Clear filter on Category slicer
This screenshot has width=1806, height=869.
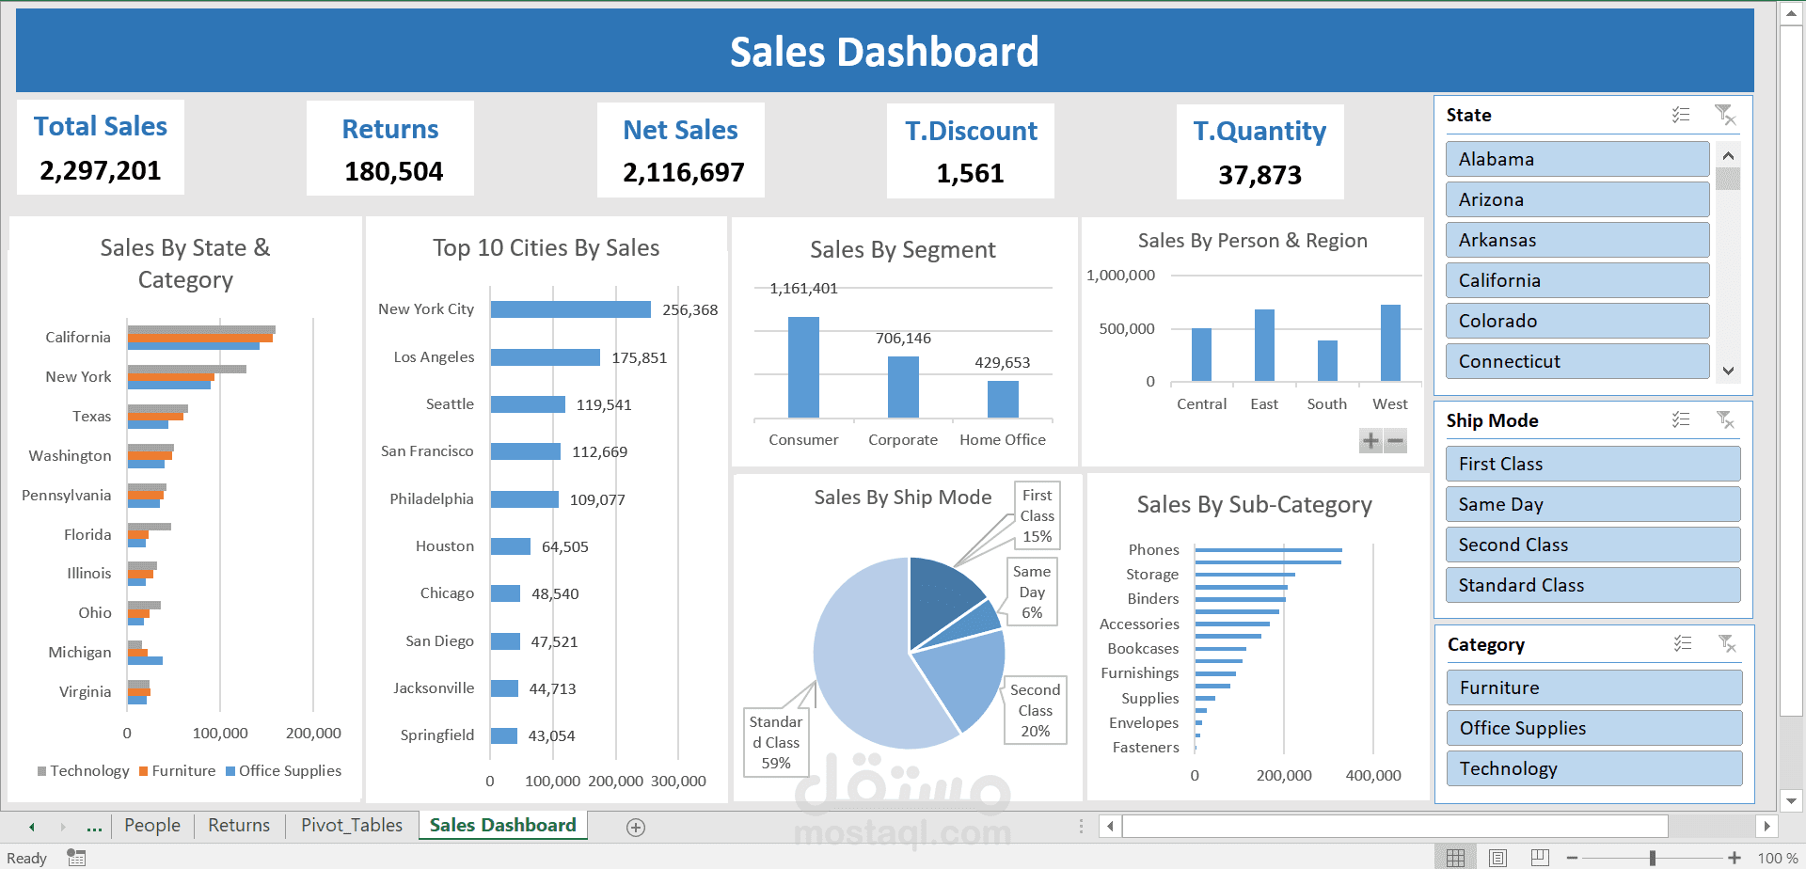click(x=1727, y=643)
